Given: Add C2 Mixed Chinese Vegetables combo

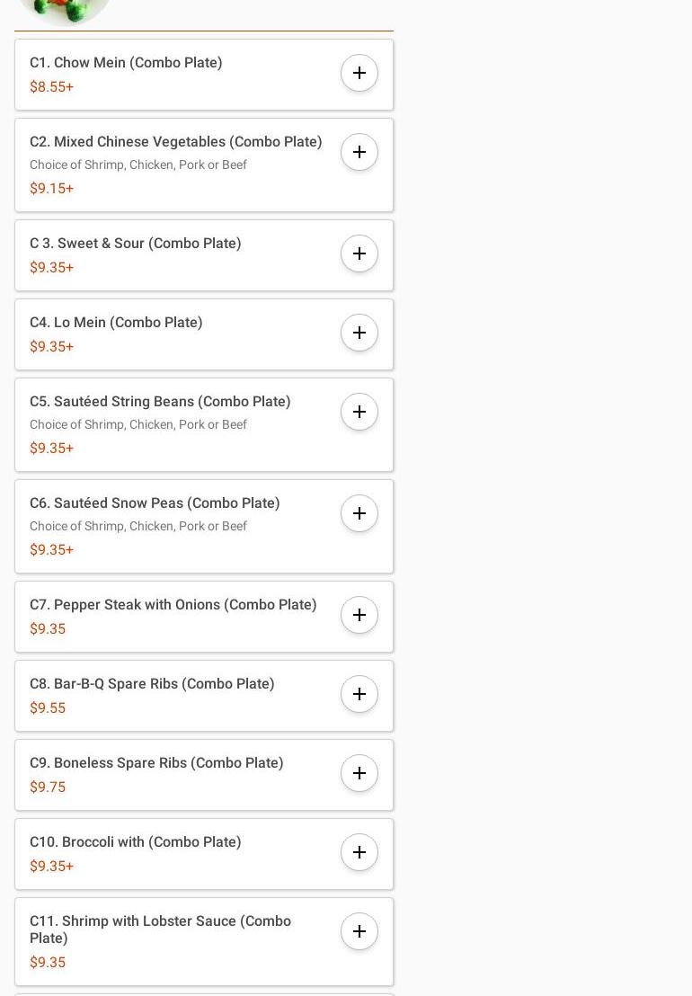Looking at the screenshot, I should click(359, 152).
